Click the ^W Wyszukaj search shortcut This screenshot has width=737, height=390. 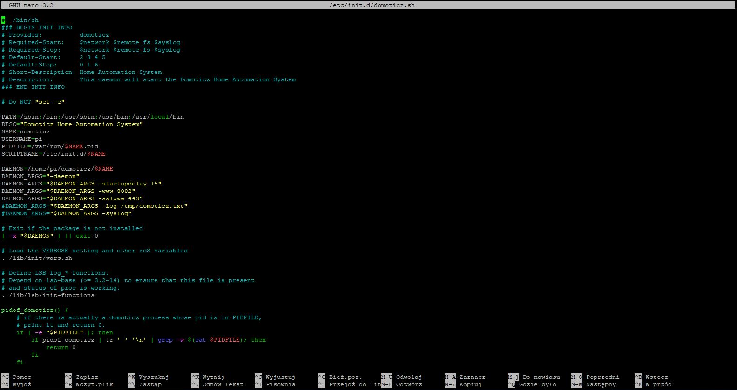point(149,377)
